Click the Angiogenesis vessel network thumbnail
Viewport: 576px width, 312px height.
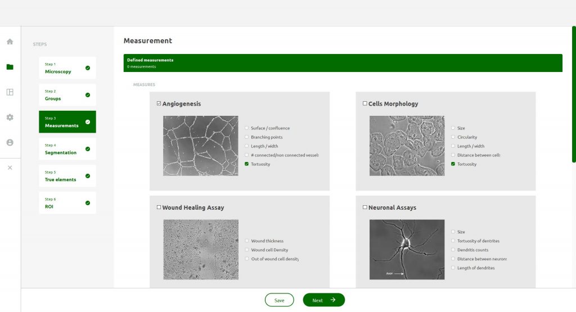[x=200, y=146]
